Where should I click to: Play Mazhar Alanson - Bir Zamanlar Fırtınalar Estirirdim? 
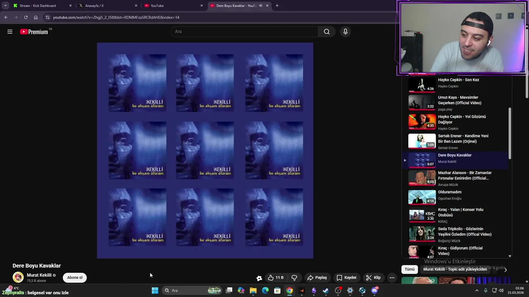pyautogui.click(x=455, y=179)
